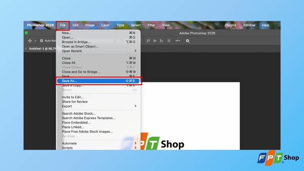The width and height of the screenshot is (304, 171).
Task: Open the Select menu
Action: [136, 25]
